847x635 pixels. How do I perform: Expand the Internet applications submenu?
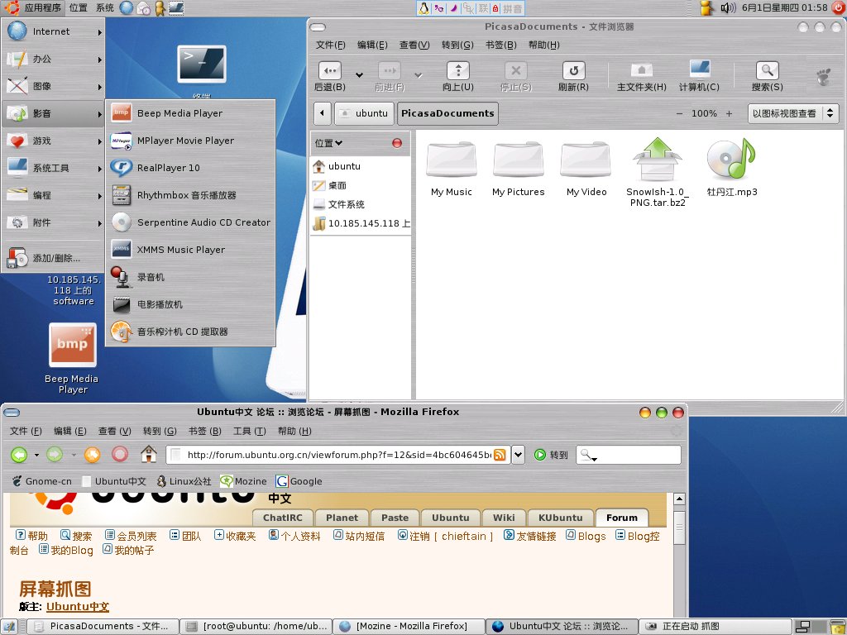tap(54, 32)
